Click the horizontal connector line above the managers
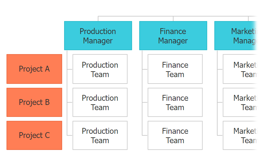 click(136, 16)
